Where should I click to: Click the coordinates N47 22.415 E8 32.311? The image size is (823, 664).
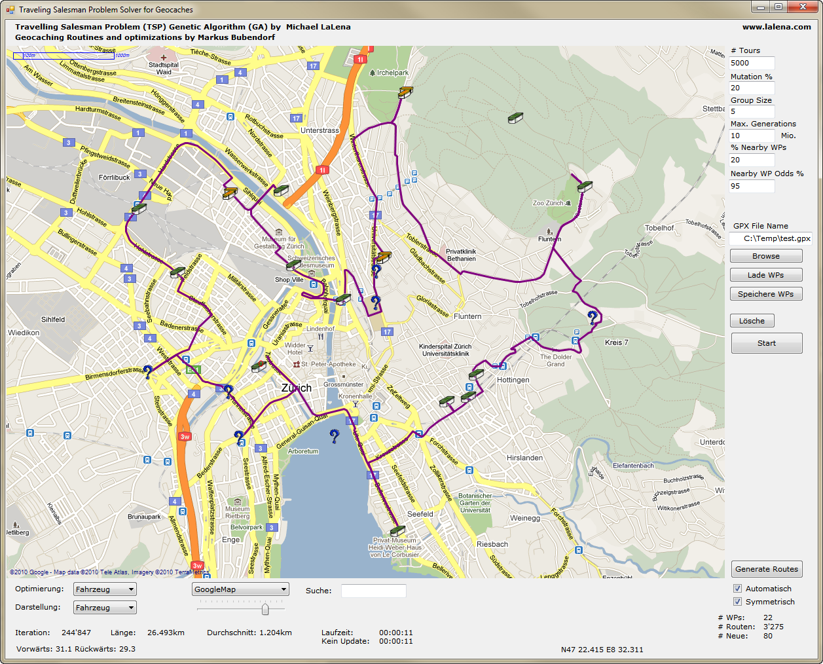(602, 650)
